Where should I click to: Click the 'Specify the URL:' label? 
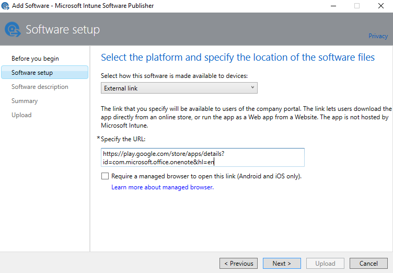click(123, 139)
